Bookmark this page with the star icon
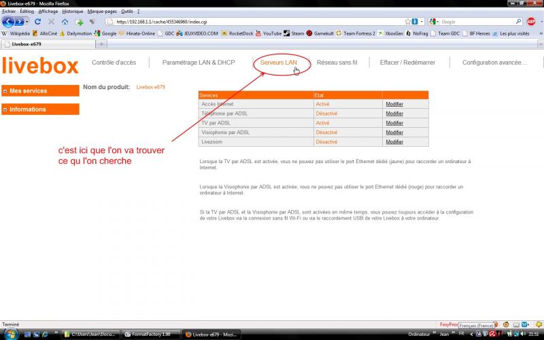Image resolution: width=544 pixels, height=340 pixels. coord(407,22)
